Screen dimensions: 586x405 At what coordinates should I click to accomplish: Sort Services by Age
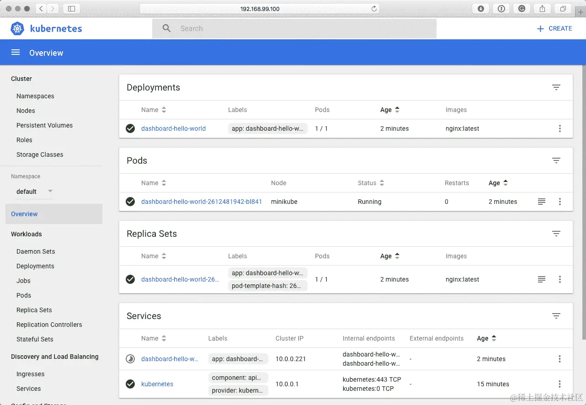pyautogui.click(x=486, y=338)
